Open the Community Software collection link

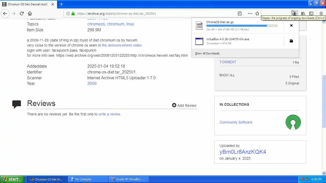coord(236,122)
